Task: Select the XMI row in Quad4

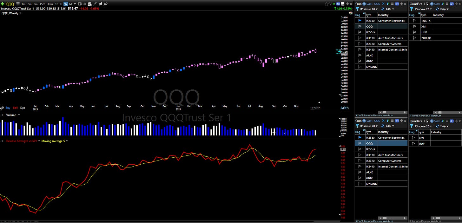Action: pos(435,138)
